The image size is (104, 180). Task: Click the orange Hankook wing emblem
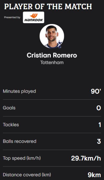[34, 16]
